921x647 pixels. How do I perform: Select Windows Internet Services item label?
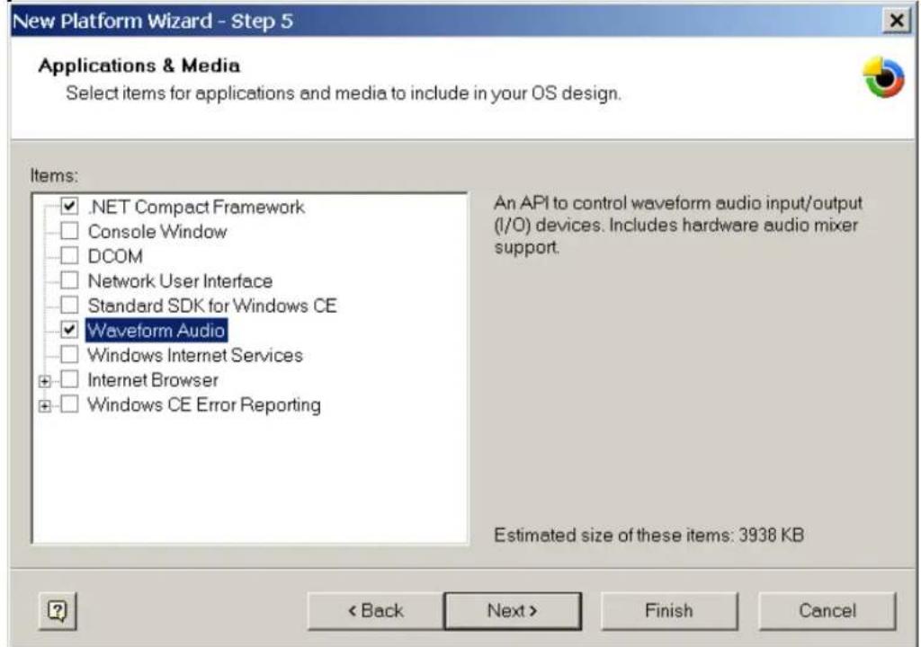click(195, 355)
